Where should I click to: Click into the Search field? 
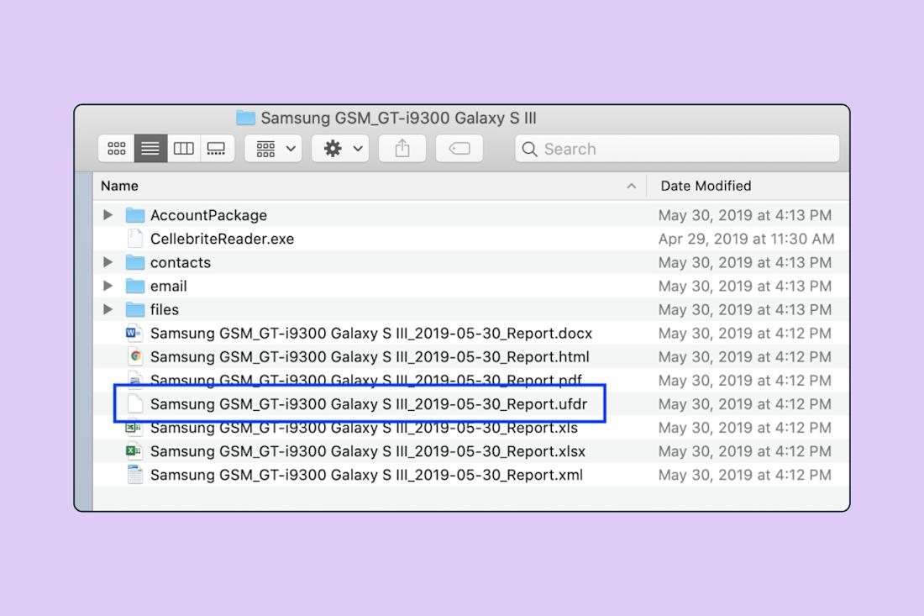click(x=677, y=149)
